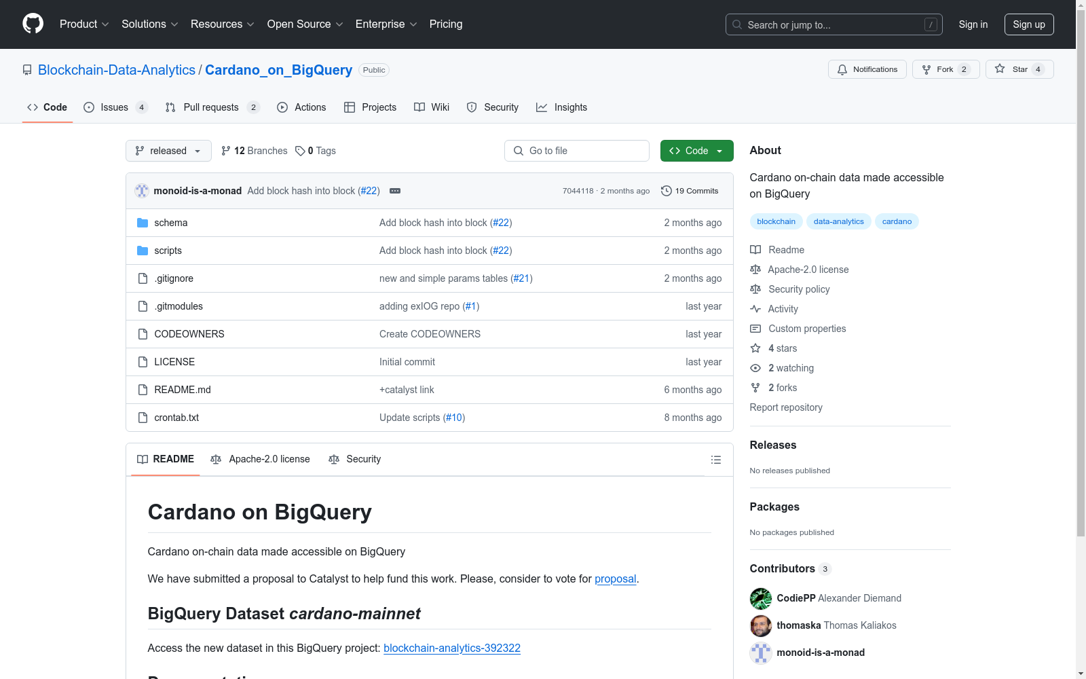Focus the Go to file search field
The height and width of the screenshot is (679, 1086).
(x=577, y=151)
